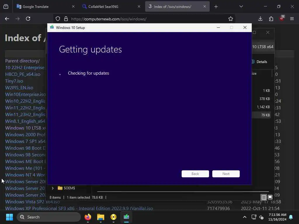Screen dimensions: 299x224
Task: Open a new Firefox tab
Action: click(x=216, y=7)
